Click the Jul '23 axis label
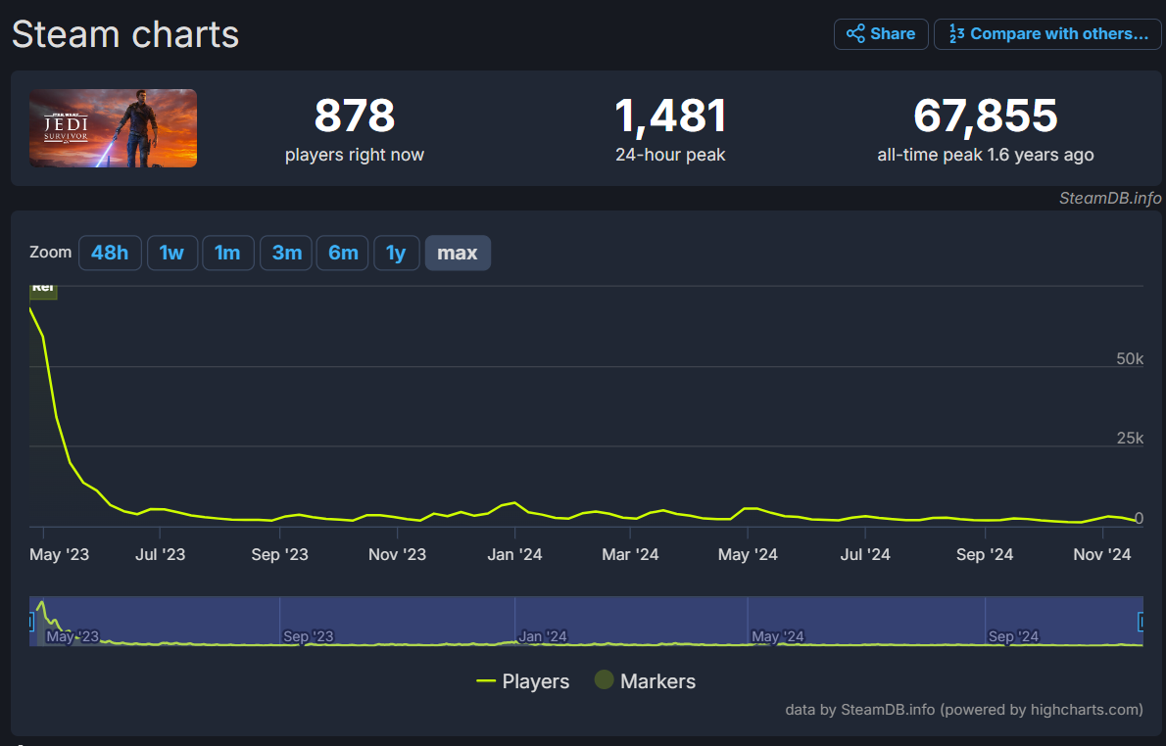Screen dimensions: 1166x746 pyautogui.click(x=160, y=554)
